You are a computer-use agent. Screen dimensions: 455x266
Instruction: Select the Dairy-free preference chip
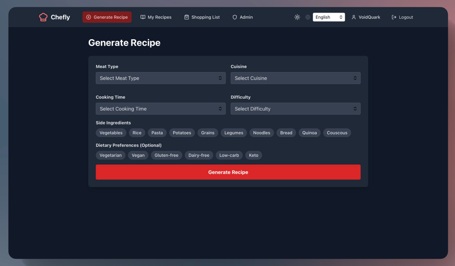(199, 155)
